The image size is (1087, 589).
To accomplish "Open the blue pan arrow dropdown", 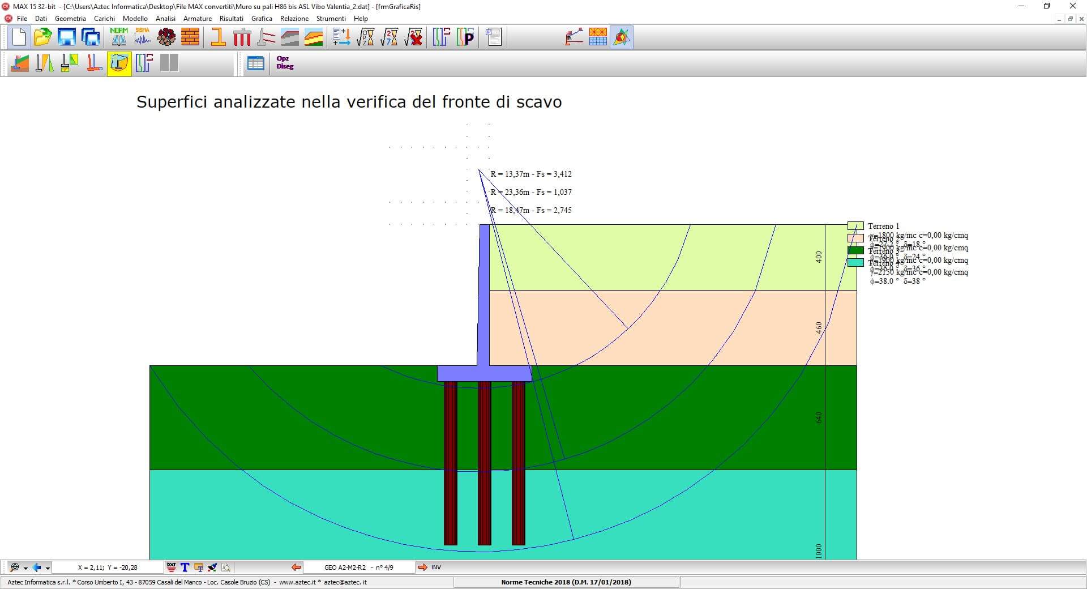I will click(48, 568).
